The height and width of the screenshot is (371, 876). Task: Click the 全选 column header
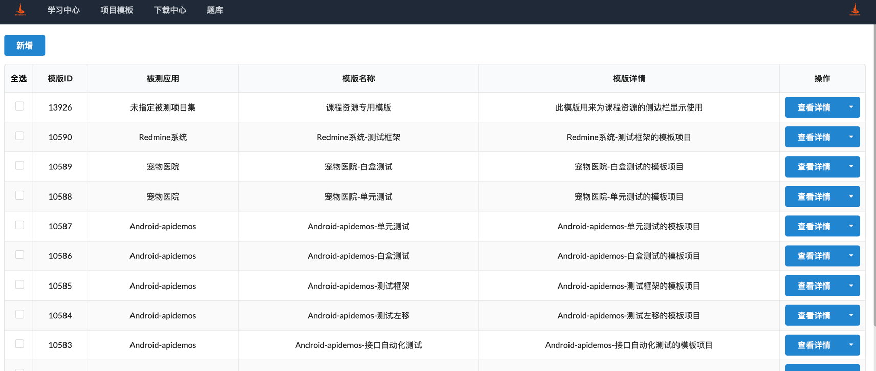click(x=19, y=78)
